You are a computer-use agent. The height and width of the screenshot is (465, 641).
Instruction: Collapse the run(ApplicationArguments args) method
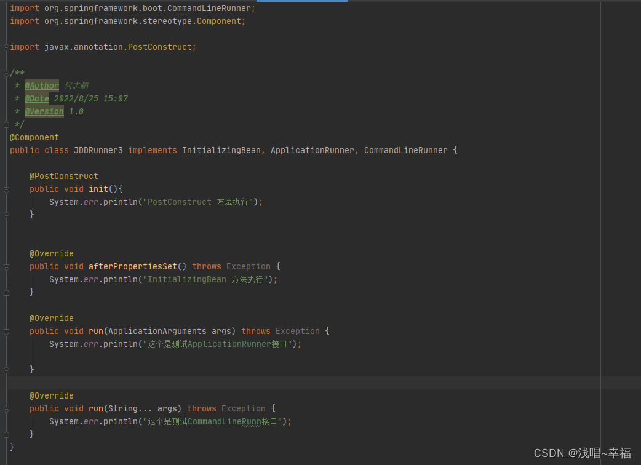pos(5,331)
